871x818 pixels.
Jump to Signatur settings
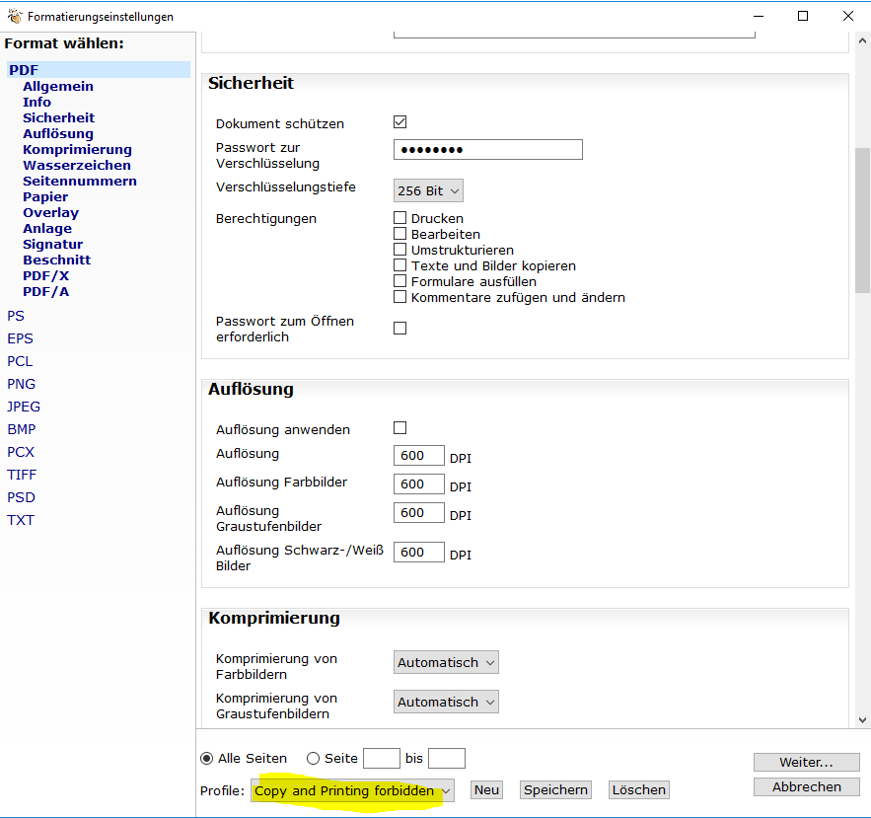(x=53, y=244)
